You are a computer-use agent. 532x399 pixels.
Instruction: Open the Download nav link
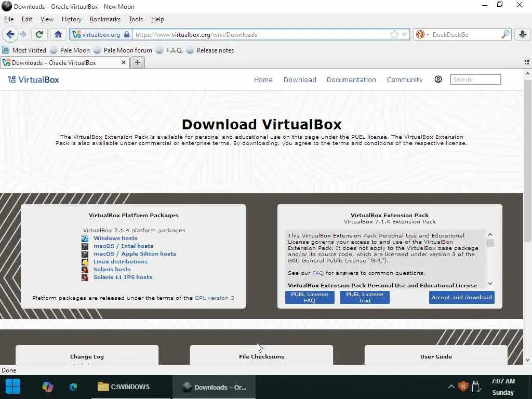300,79
